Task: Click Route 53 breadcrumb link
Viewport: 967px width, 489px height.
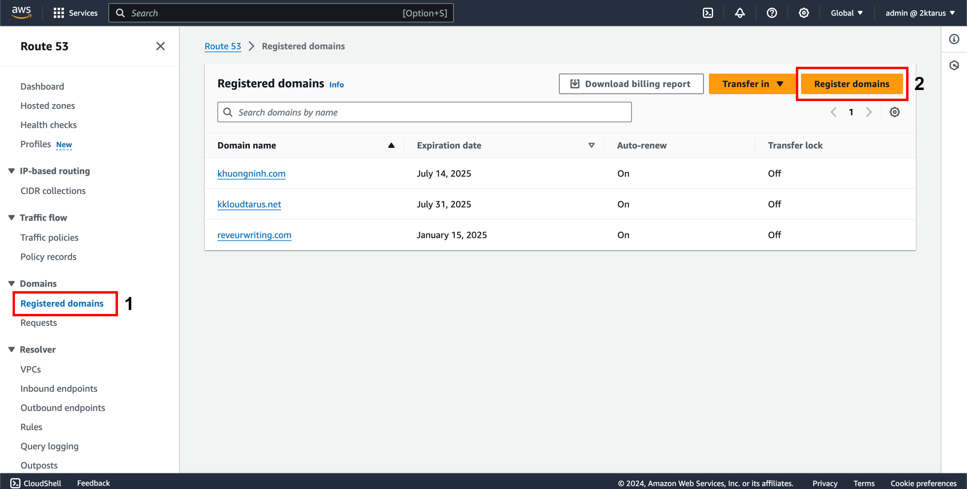Action: pos(222,46)
